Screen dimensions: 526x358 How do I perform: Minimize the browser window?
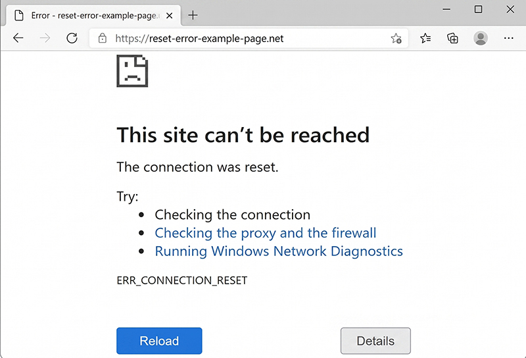click(447, 9)
